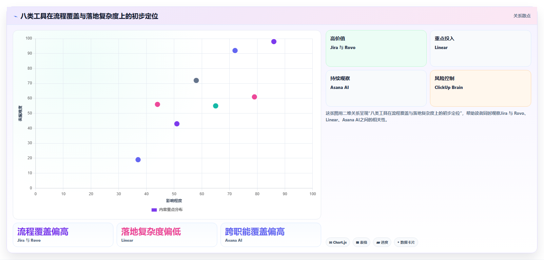Click the 进度 tag chip
The height and width of the screenshot is (260, 544).
click(382, 242)
